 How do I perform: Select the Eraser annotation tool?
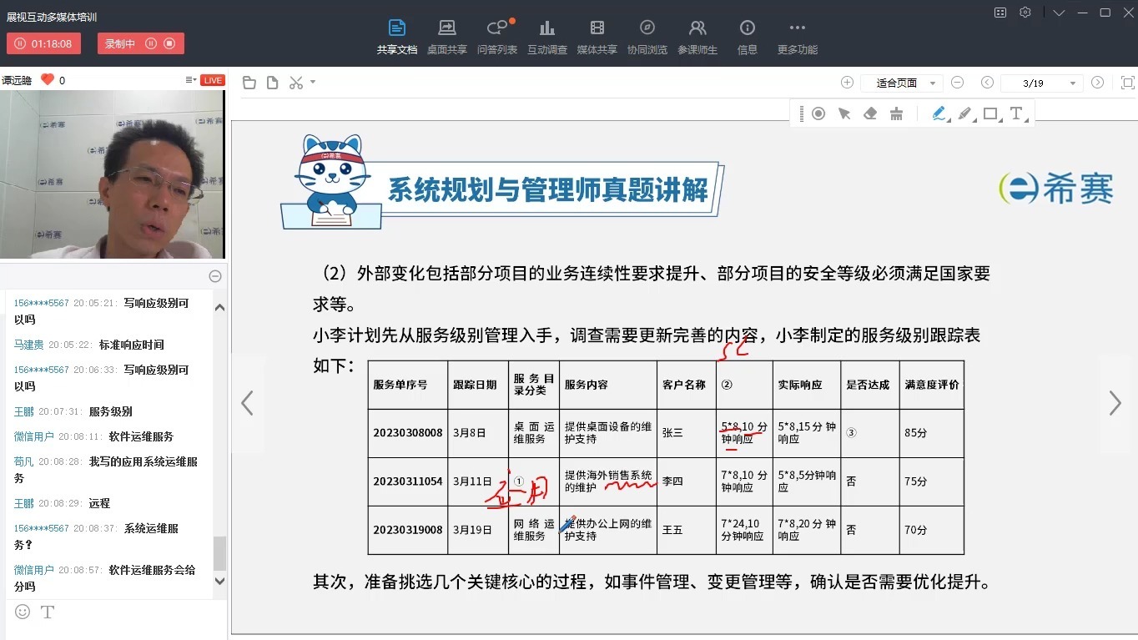[870, 113]
